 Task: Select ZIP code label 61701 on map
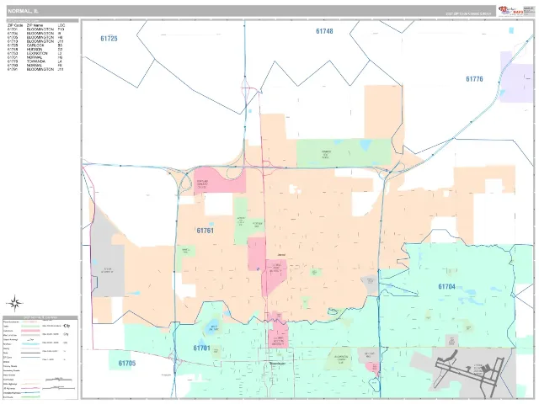click(201, 348)
